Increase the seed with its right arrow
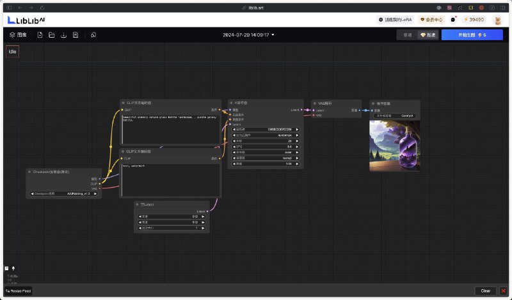512x300 pixels. pyautogui.click(x=297, y=130)
